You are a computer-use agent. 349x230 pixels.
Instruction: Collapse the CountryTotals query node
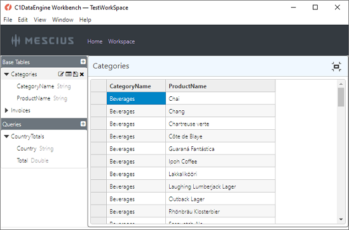[6, 136]
